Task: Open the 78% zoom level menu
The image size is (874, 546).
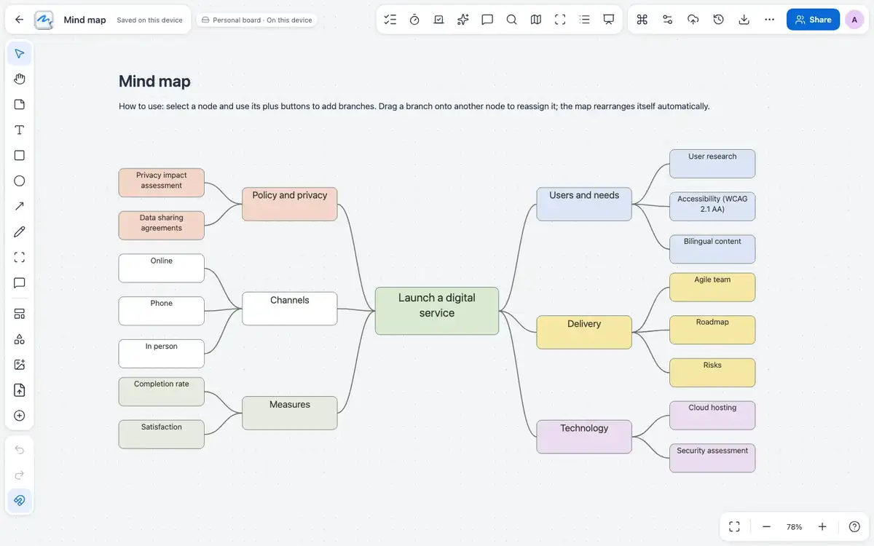Action: pyautogui.click(x=794, y=527)
